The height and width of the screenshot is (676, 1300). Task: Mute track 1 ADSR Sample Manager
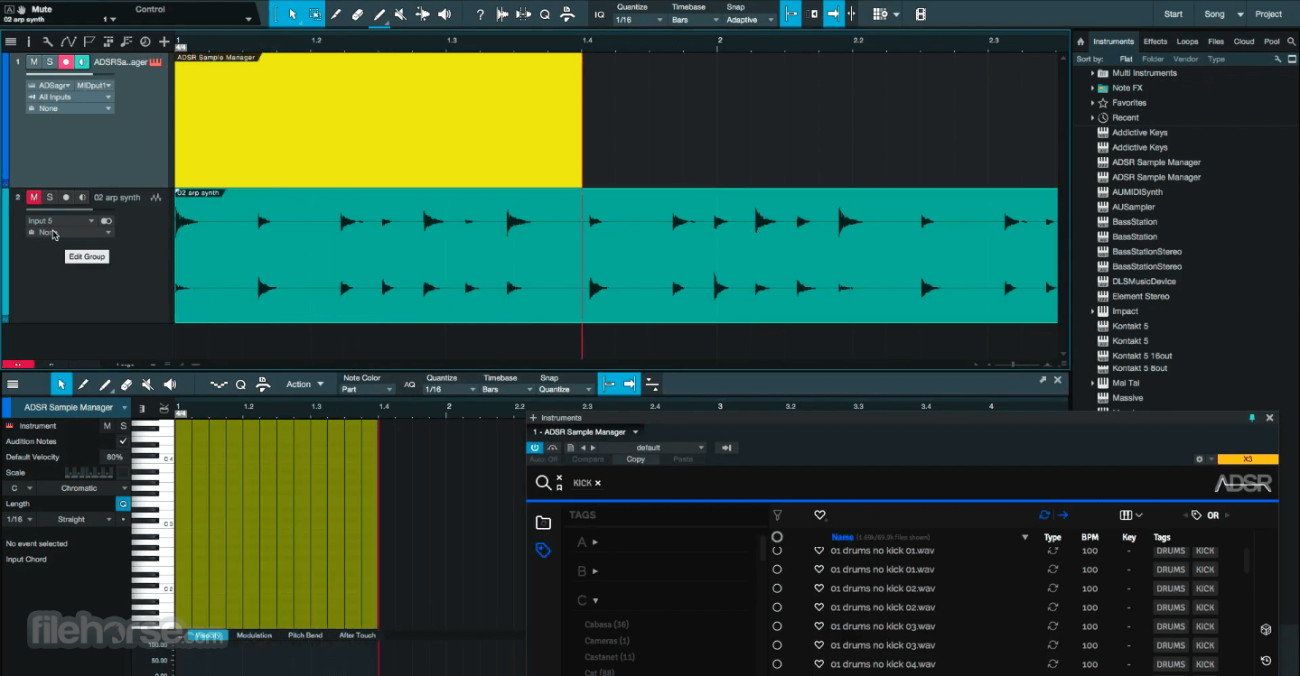(33, 62)
